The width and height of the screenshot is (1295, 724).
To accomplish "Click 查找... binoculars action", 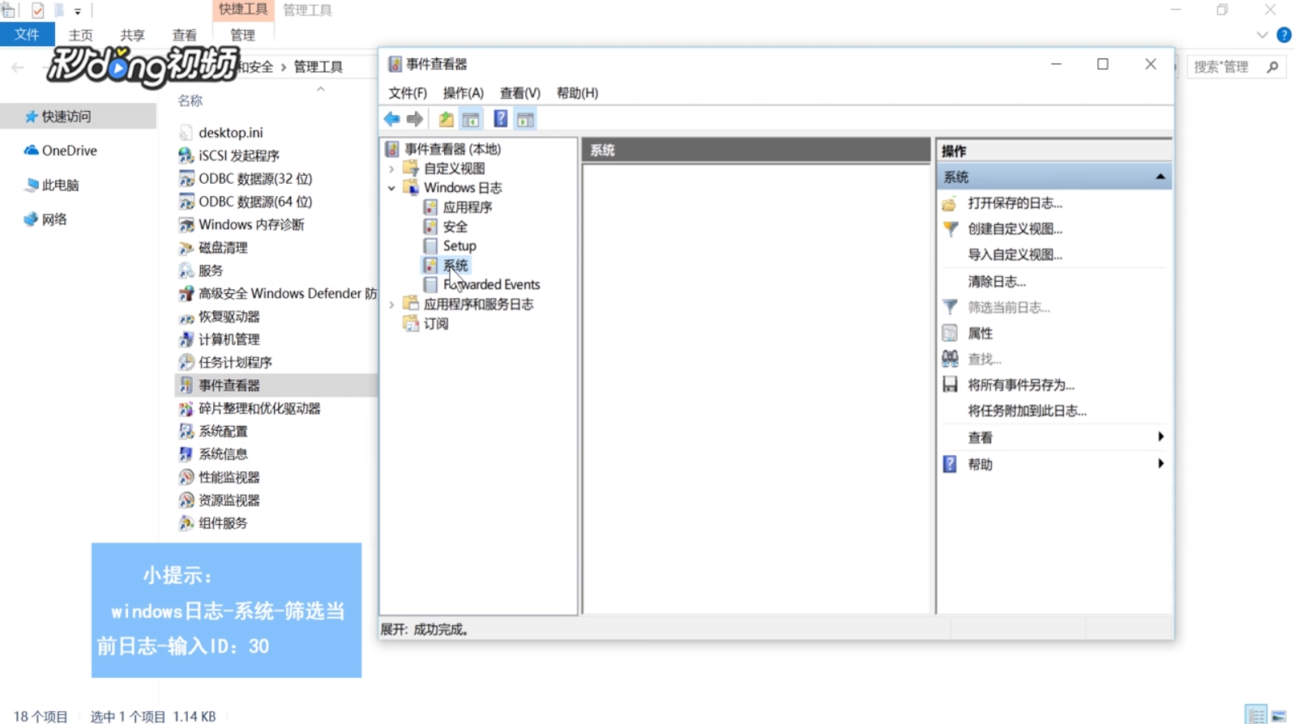I will point(985,360).
